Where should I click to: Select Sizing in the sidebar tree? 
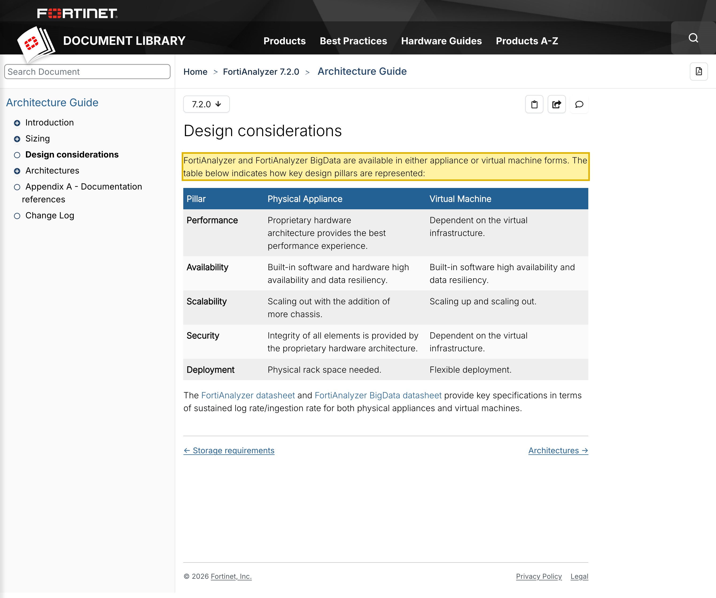point(37,139)
